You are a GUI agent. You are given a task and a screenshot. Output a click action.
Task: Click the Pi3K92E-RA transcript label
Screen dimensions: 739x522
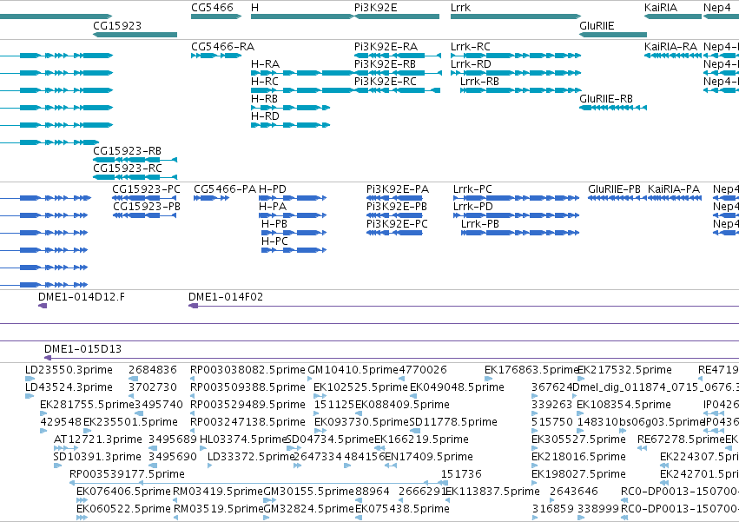386,47
